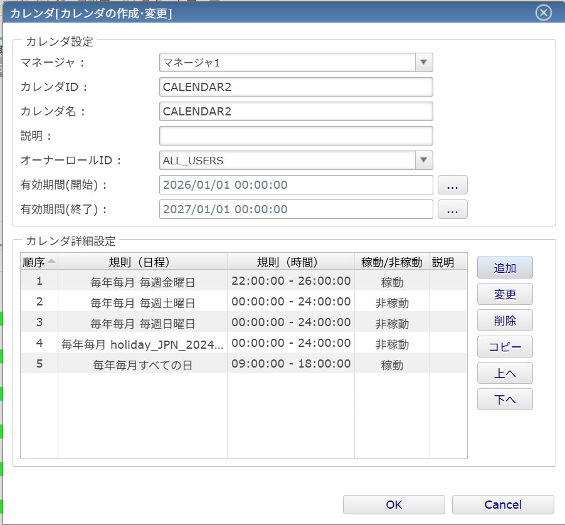Click the カレンダ名 input field

296,112
